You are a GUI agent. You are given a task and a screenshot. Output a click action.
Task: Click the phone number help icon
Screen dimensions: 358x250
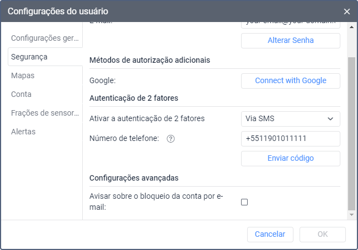[x=170, y=139]
